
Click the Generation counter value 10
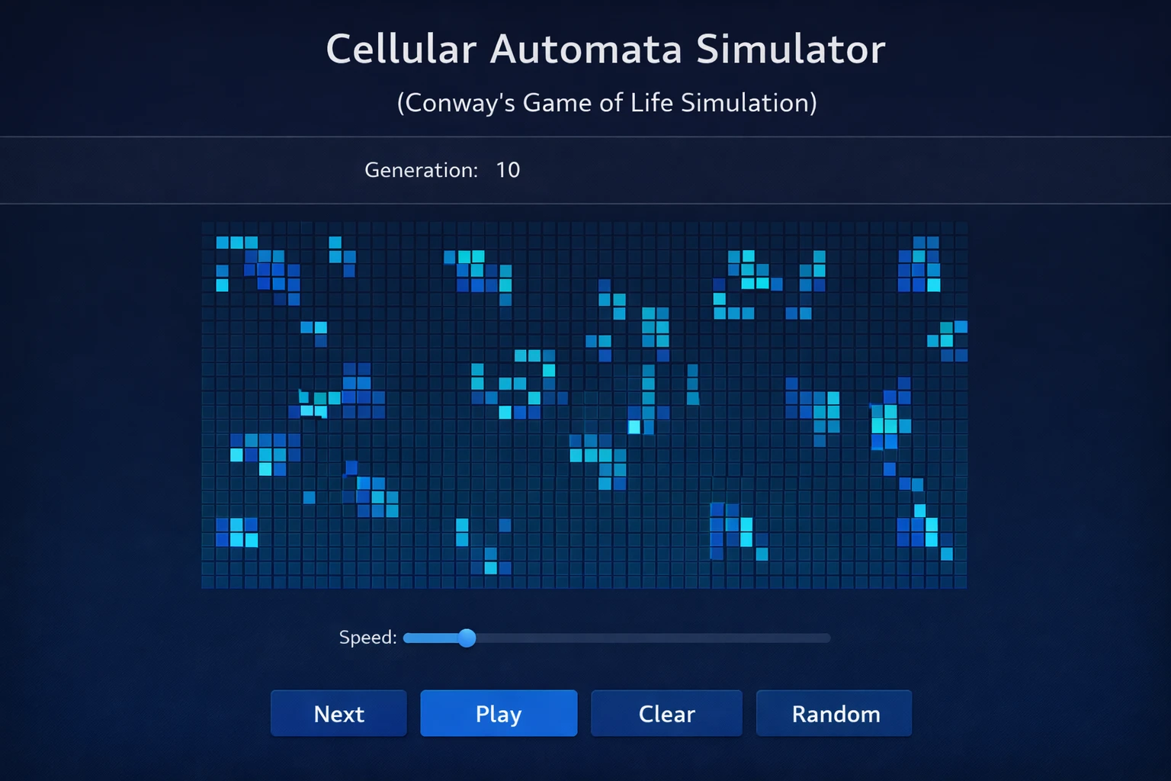(x=508, y=169)
